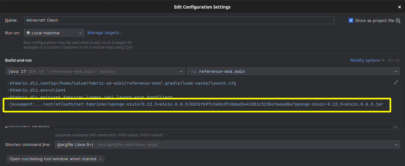Collapse the VM options field using the shrink icon
The width and height of the screenshot is (405, 166).
(396, 82)
